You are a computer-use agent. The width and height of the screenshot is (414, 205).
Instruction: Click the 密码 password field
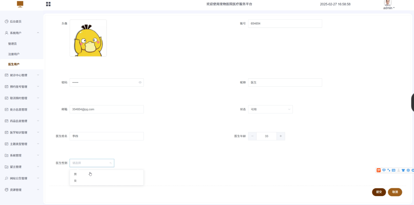107,83
